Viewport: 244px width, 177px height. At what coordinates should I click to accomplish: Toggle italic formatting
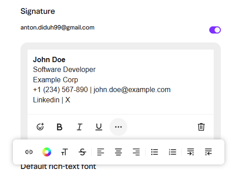(80, 127)
